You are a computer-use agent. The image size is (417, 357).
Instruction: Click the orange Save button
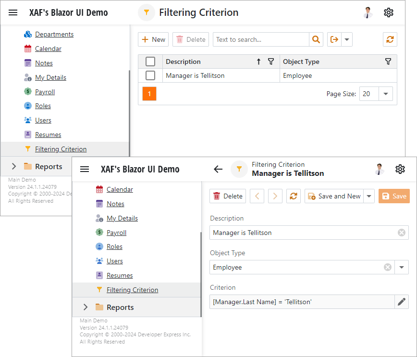coord(394,197)
